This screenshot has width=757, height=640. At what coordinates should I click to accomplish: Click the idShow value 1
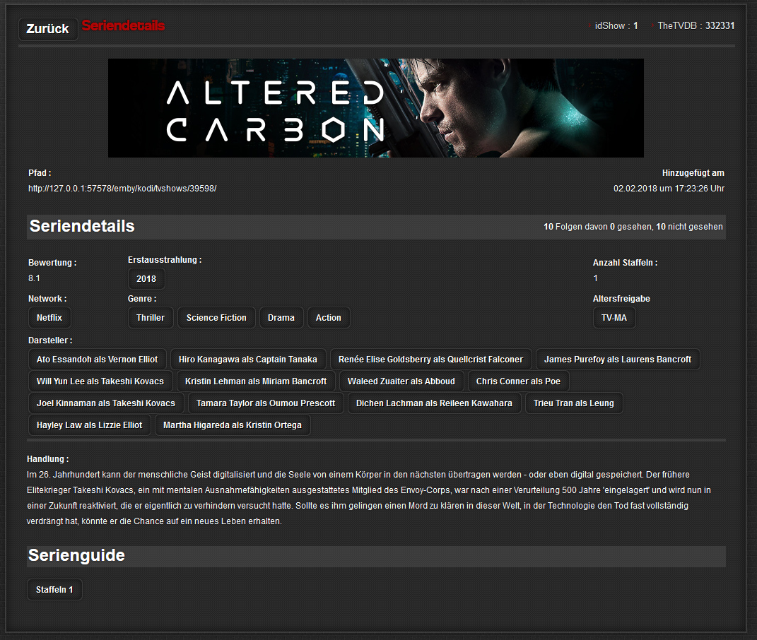click(x=636, y=25)
